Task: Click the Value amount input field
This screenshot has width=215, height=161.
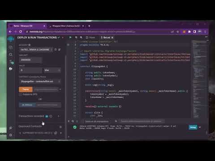Action: pos(30,70)
